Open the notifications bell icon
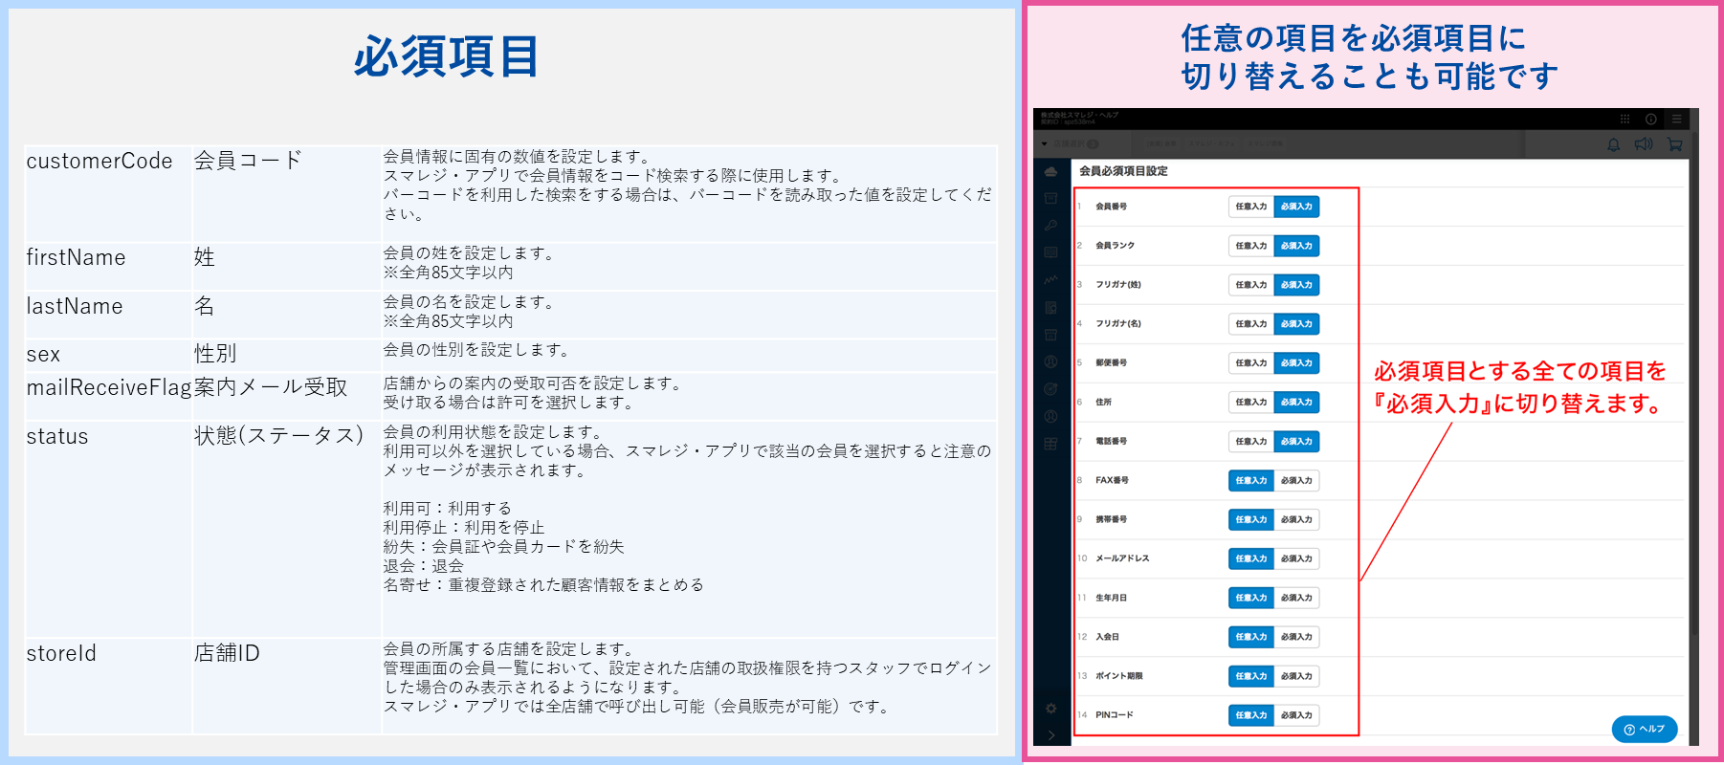The image size is (1724, 765). tap(1613, 144)
